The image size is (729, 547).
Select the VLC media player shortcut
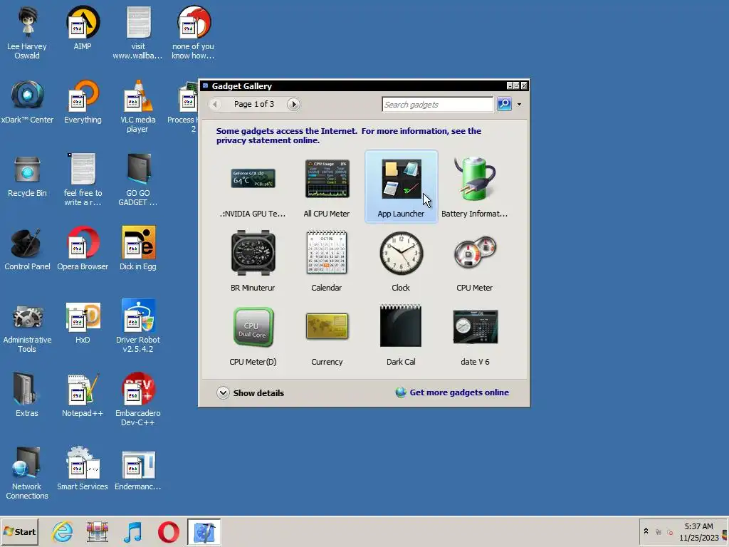click(x=138, y=107)
